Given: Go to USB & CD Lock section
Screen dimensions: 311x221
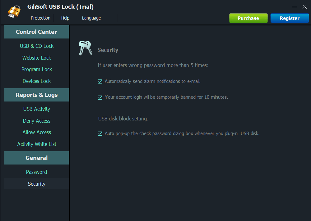Looking at the screenshot, I should [37, 46].
